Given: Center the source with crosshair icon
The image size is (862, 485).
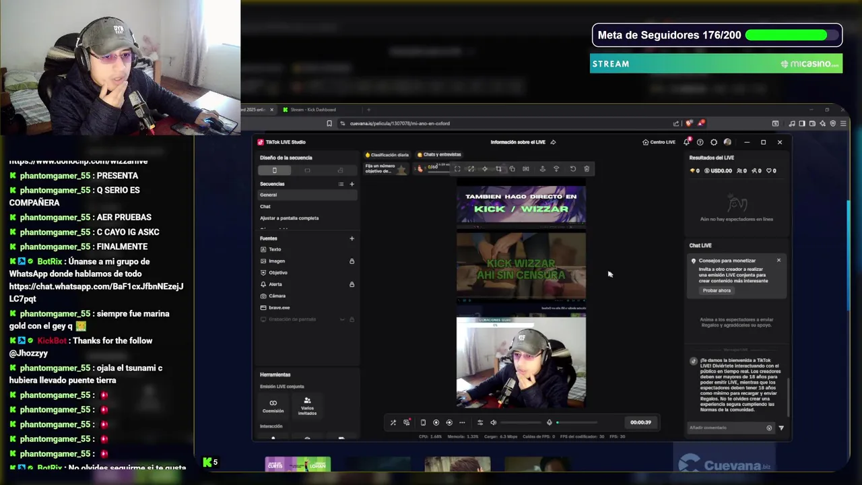Looking at the screenshot, I should pos(485,169).
